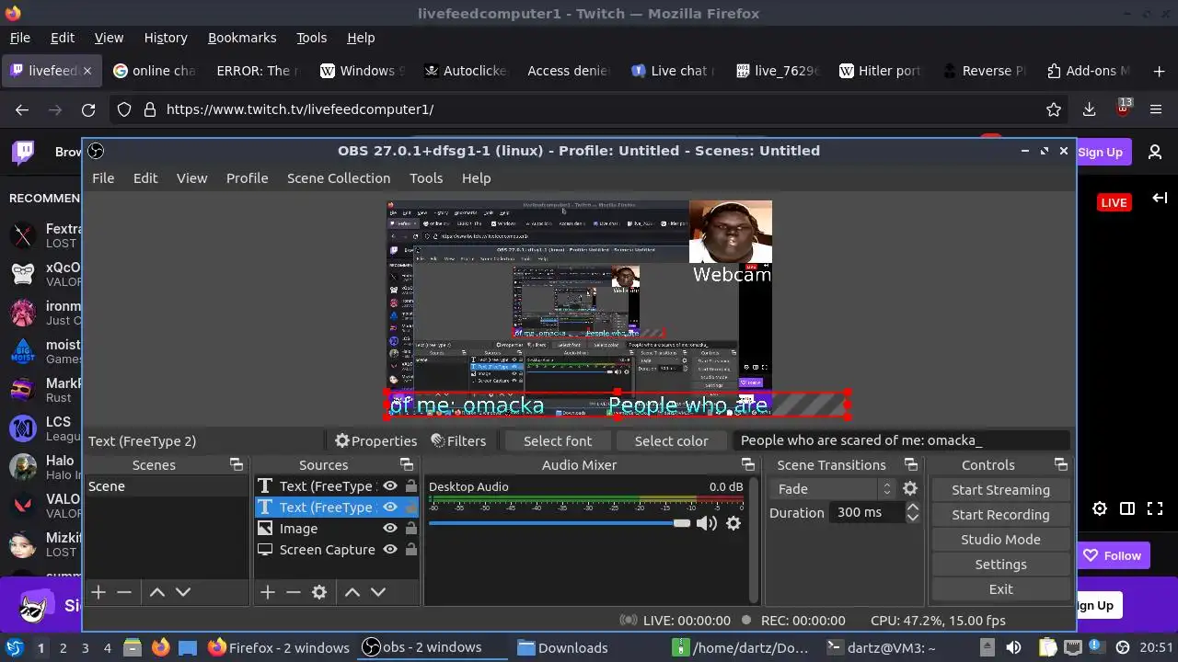Open the Desktop Audio gear settings
Screen dimensions: 1178x662
[733, 523]
